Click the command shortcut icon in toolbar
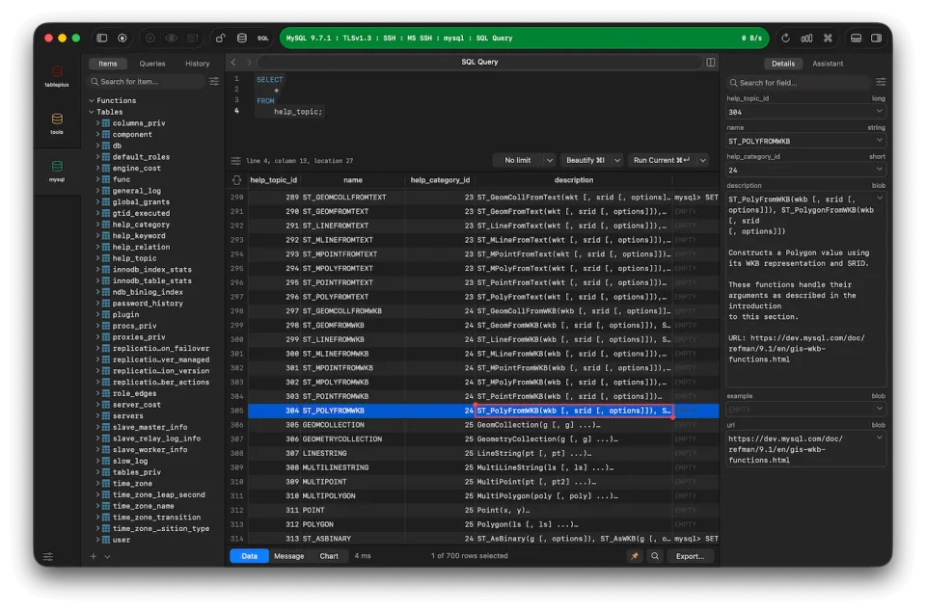The image size is (926, 611). tap(828, 38)
